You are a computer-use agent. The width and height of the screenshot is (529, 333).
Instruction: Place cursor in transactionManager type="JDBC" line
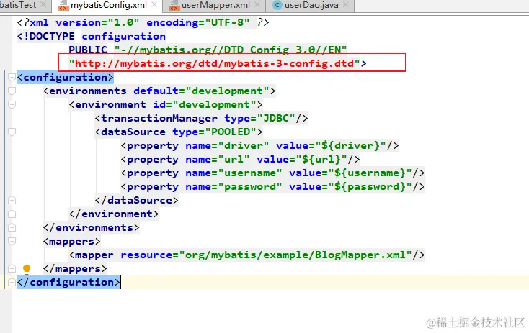[201, 118]
